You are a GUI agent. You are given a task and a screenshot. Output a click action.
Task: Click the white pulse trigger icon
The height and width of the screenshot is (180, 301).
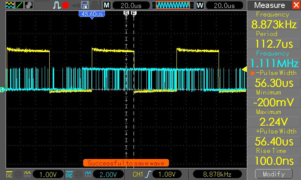click(56, 5)
